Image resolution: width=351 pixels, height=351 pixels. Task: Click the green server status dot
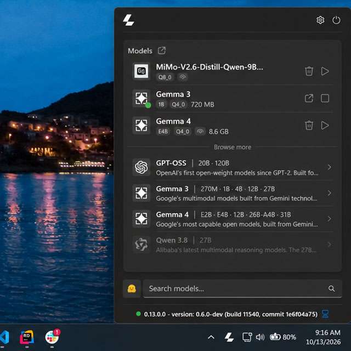click(x=138, y=314)
